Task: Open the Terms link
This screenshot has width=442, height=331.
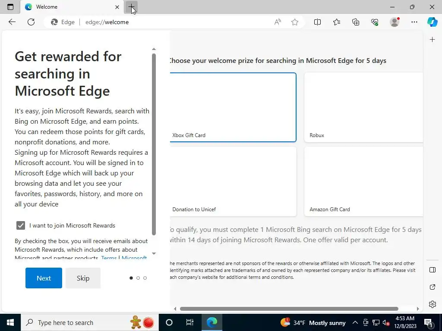Action: coord(109,258)
